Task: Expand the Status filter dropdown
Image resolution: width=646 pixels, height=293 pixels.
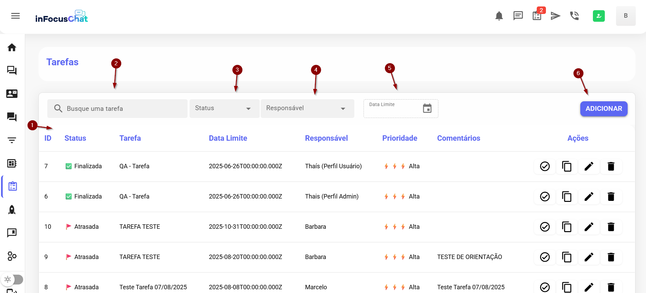Action: 224,108
